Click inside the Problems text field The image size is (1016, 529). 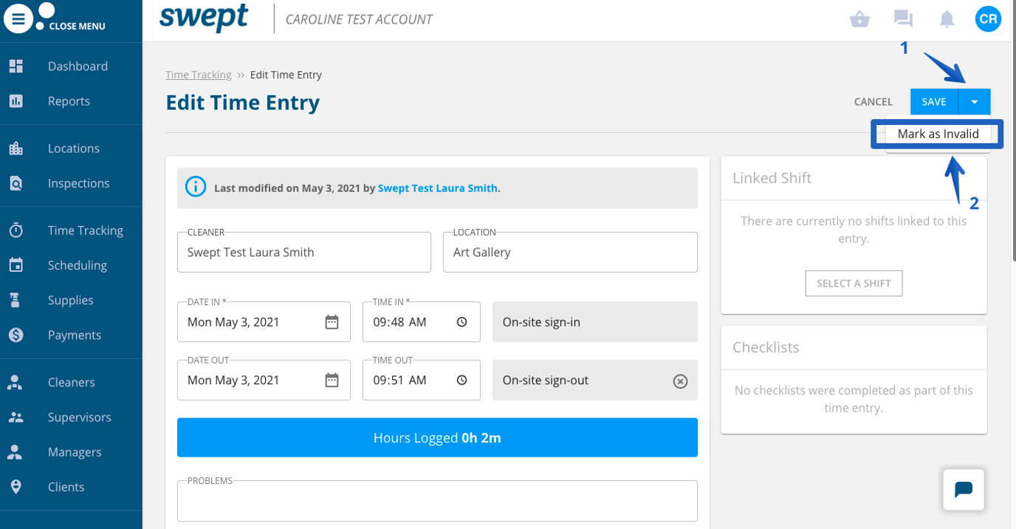tap(437, 501)
